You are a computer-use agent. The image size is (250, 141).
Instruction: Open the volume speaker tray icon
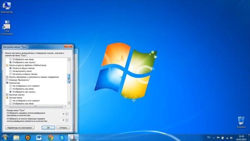pyautogui.click(x=231, y=137)
